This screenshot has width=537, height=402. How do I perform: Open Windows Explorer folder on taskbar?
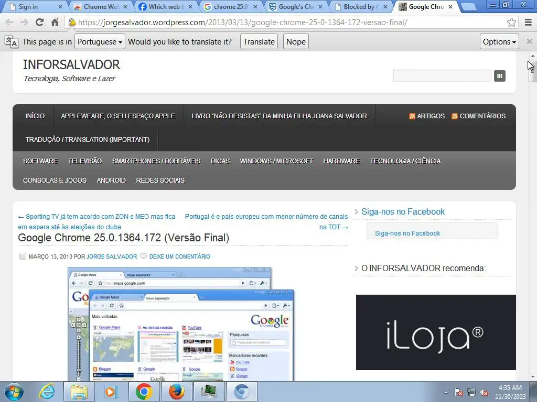tap(79, 392)
